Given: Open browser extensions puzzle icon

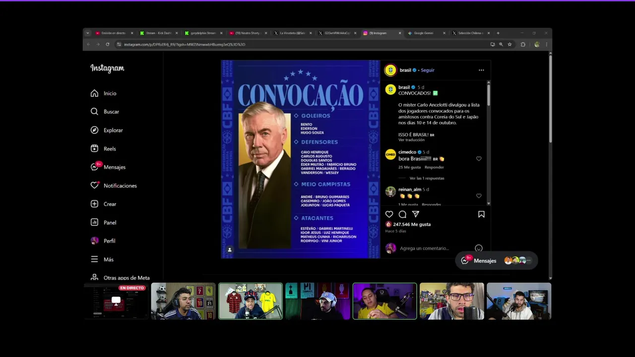Looking at the screenshot, I should click(523, 45).
